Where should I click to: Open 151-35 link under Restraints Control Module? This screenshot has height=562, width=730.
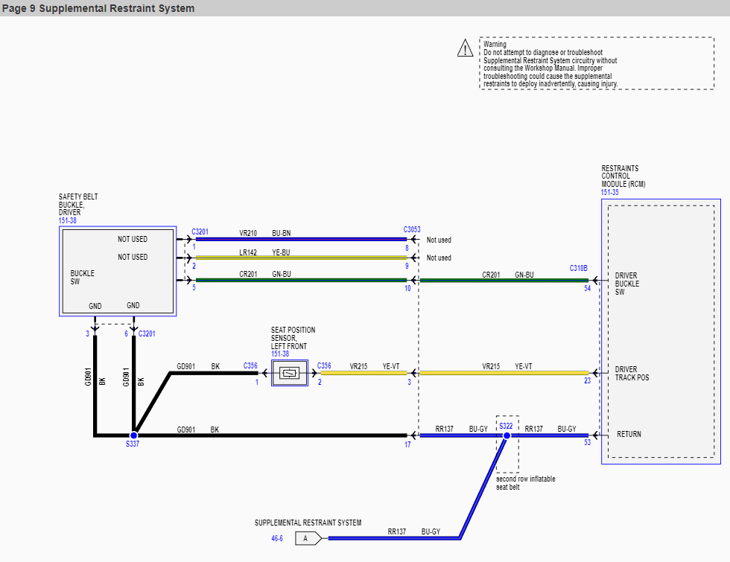click(x=609, y=192)
